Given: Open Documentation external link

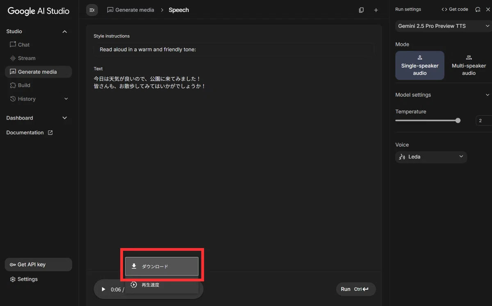Looking at the screenshot, I should [x=30, y=133].
